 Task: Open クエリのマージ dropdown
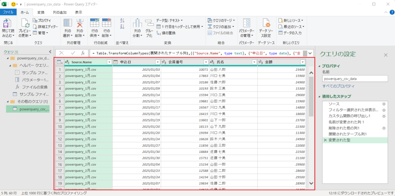coord(221,20)
